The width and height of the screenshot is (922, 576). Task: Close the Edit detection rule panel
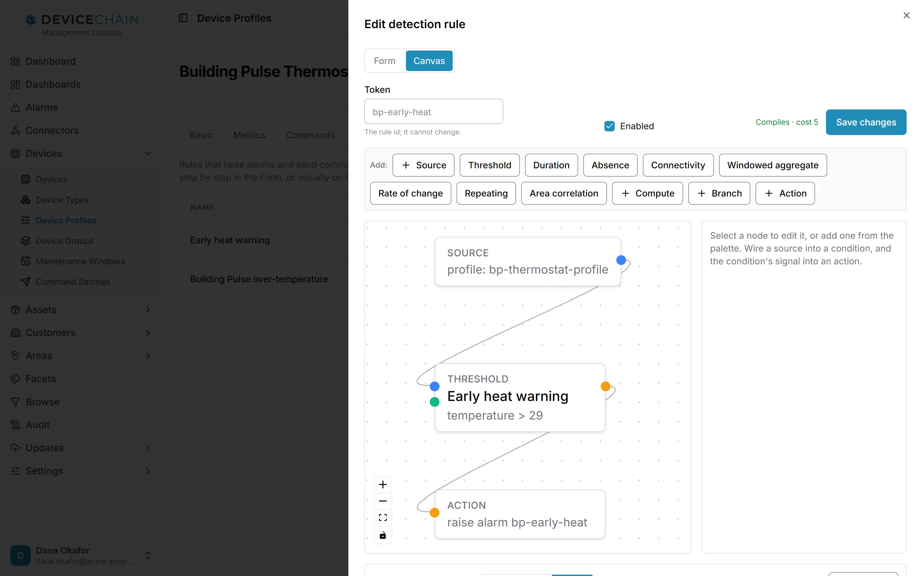click(906, 15)
